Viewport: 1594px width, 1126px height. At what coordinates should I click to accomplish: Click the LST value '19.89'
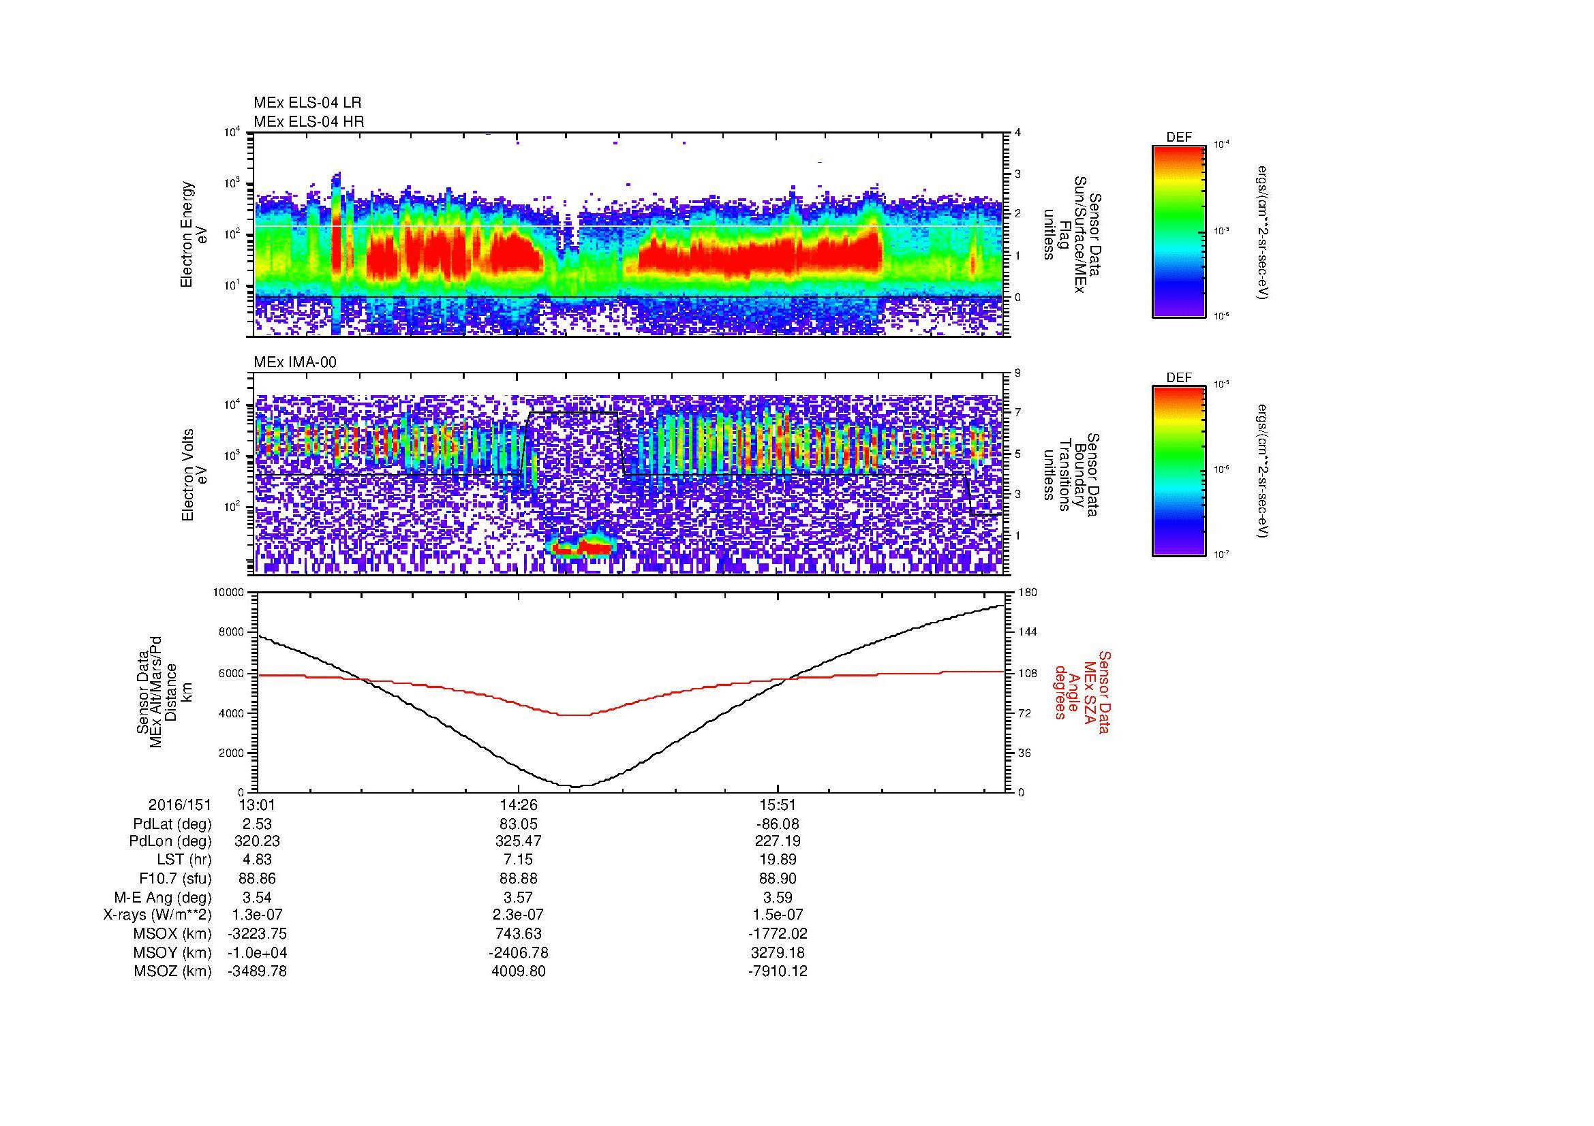(x=778, y=860)
